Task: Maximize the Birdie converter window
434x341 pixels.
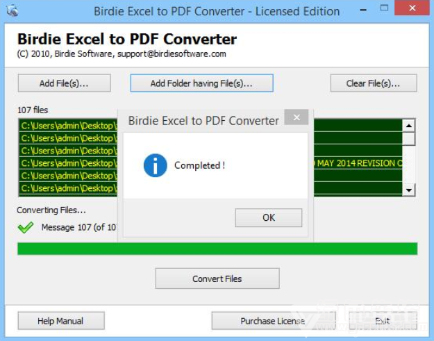Action: click(384, 8)
